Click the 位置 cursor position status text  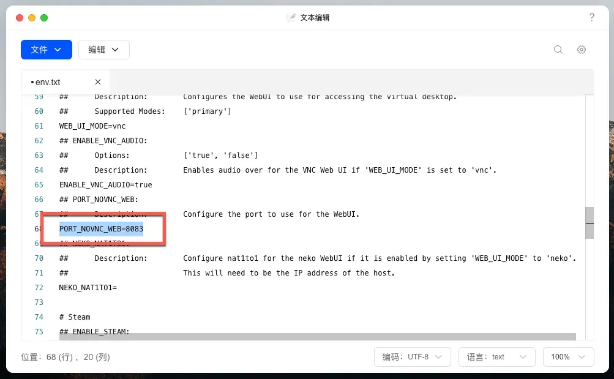tap(66, 357)
